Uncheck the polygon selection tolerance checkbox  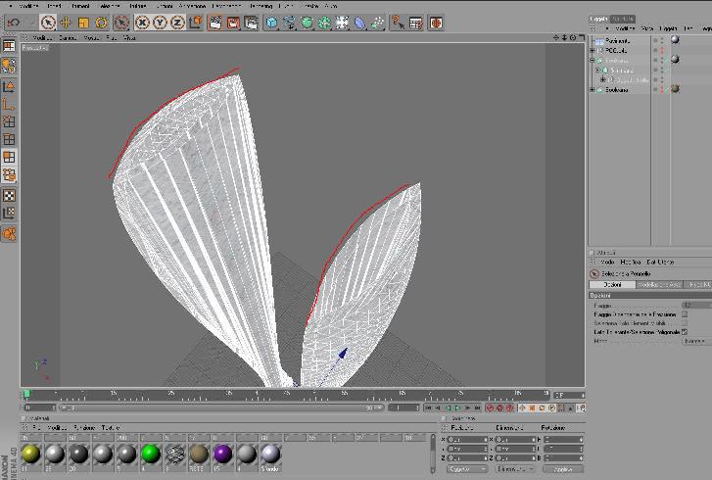[x=685, y=332]
